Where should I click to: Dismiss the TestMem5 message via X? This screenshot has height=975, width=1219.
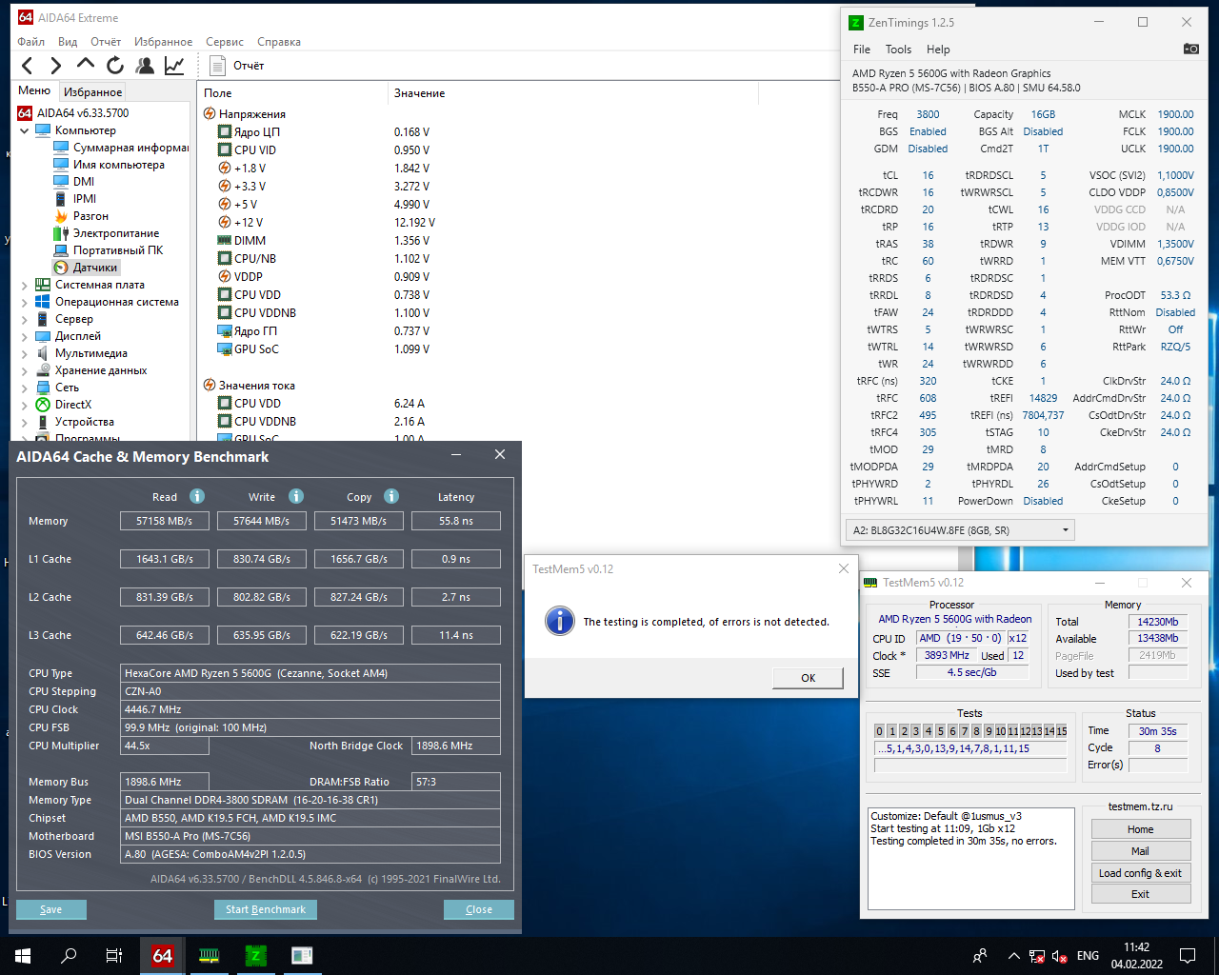click(843, 568)
